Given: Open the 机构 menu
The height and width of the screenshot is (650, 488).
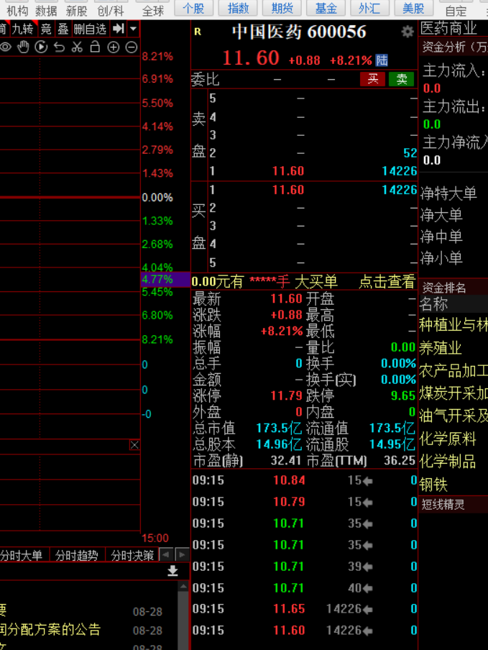Looking at the screenshot, I should (17, 10).
